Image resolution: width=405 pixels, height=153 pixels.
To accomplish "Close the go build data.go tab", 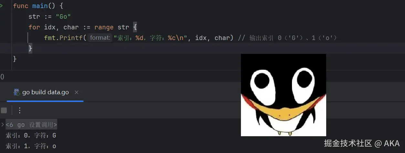I will point(77,92).
